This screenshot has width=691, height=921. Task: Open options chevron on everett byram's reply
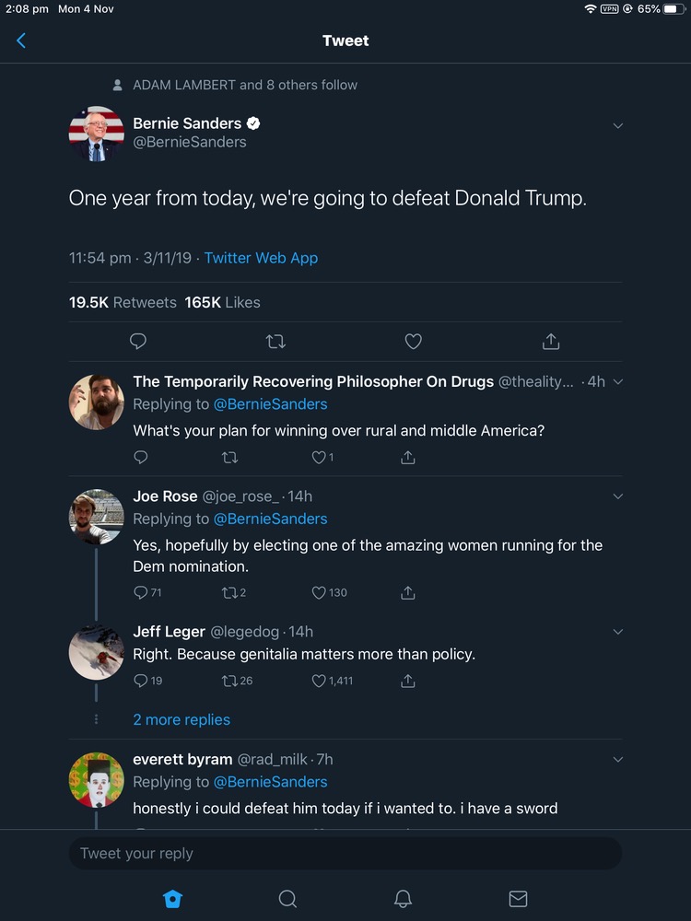tap(618, 760)
